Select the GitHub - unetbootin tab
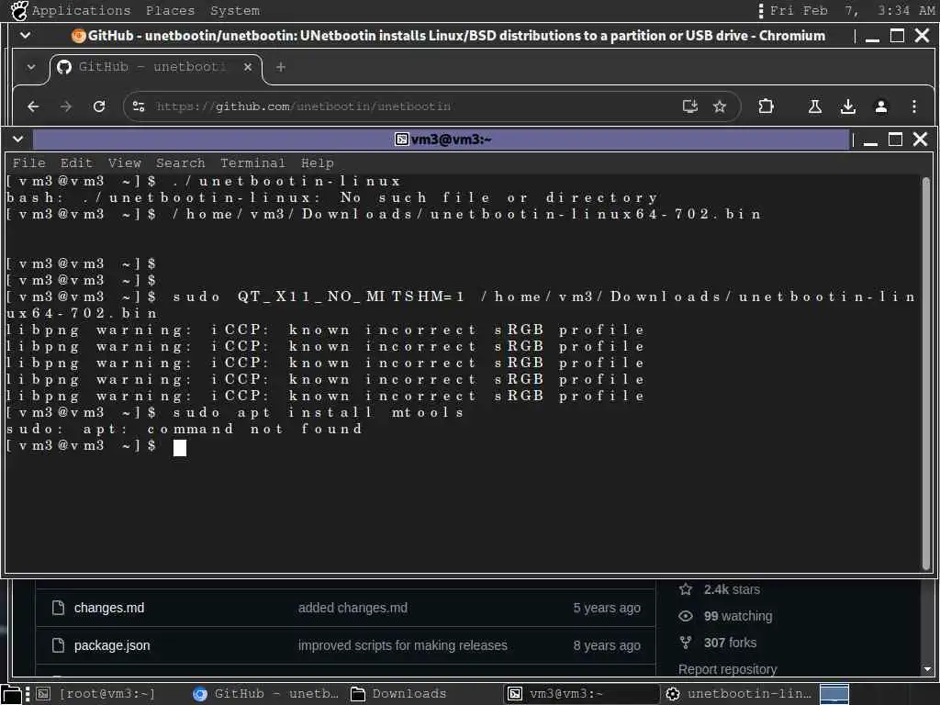 tap(154, 67)
